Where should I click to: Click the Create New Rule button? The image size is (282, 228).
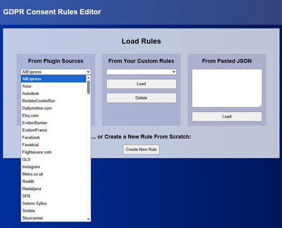(141, 150)
